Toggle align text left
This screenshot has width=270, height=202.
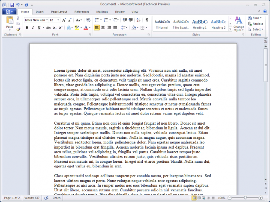coord(97,27)
